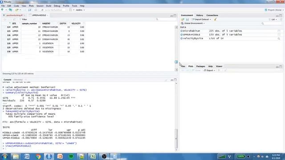Click the Filter button in data viewer

click(23, 19)
